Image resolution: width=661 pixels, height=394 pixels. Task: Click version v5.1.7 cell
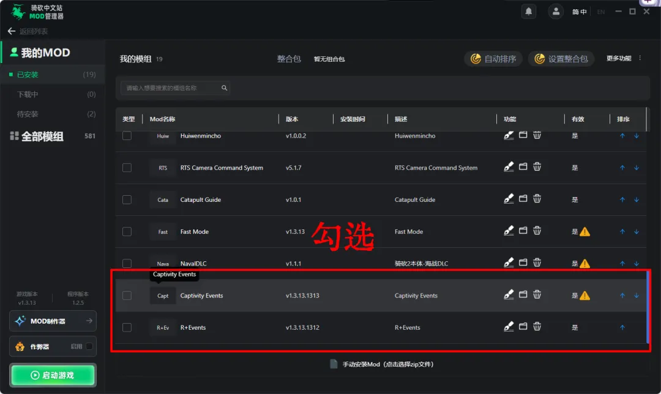coord(293,168)
